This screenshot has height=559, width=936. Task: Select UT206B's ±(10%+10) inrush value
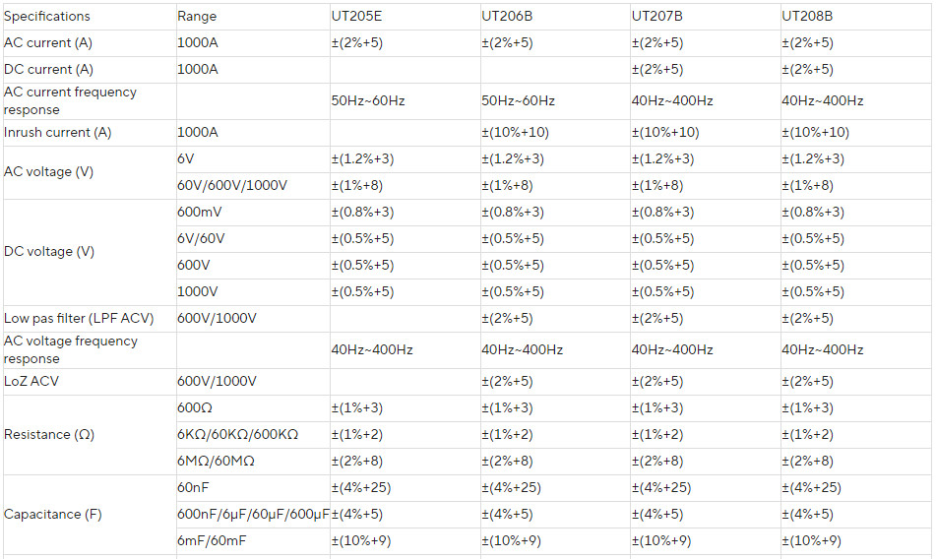pos(515,133)
